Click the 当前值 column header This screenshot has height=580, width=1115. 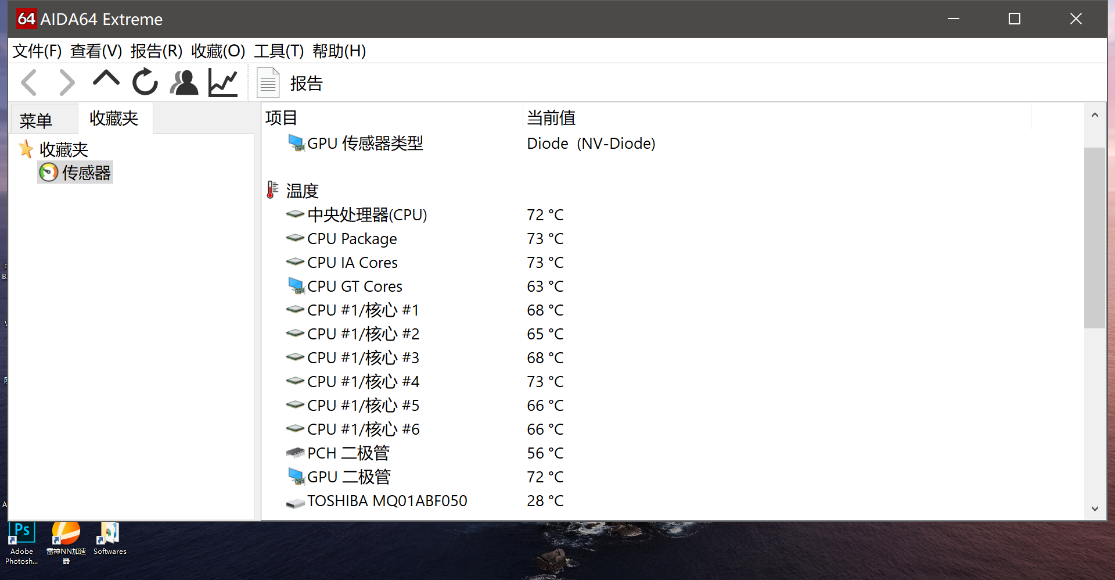777,117
